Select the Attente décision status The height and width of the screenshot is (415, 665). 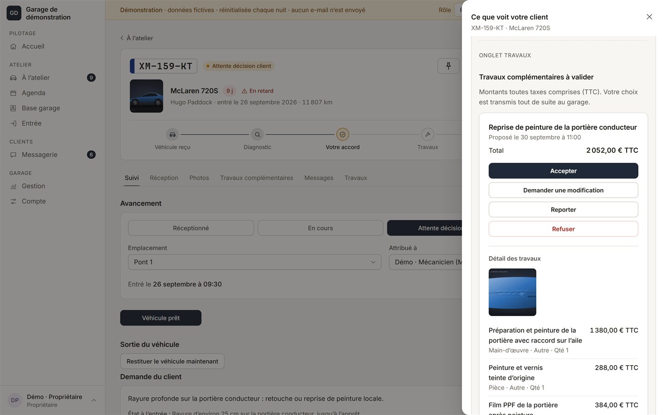pyautogui.click(x=424, y=228)
